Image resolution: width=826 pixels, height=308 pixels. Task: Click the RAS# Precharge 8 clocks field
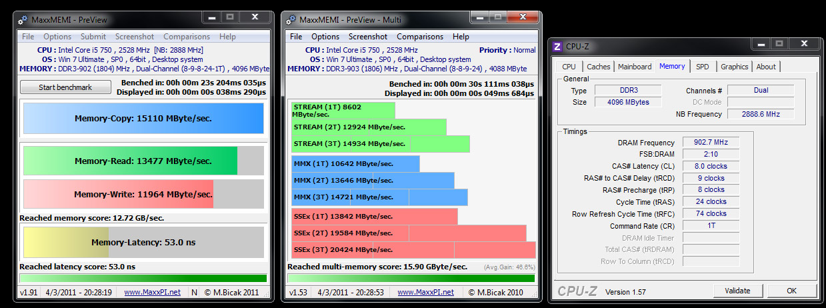point(711,189)
